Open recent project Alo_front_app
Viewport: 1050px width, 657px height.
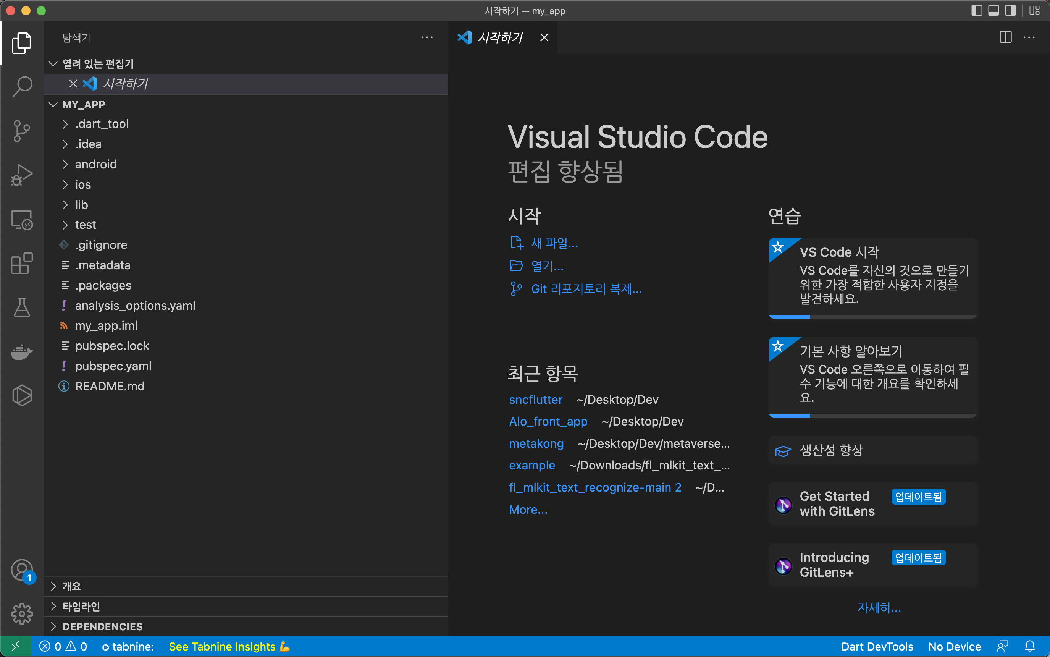click(x=548, y=421)
